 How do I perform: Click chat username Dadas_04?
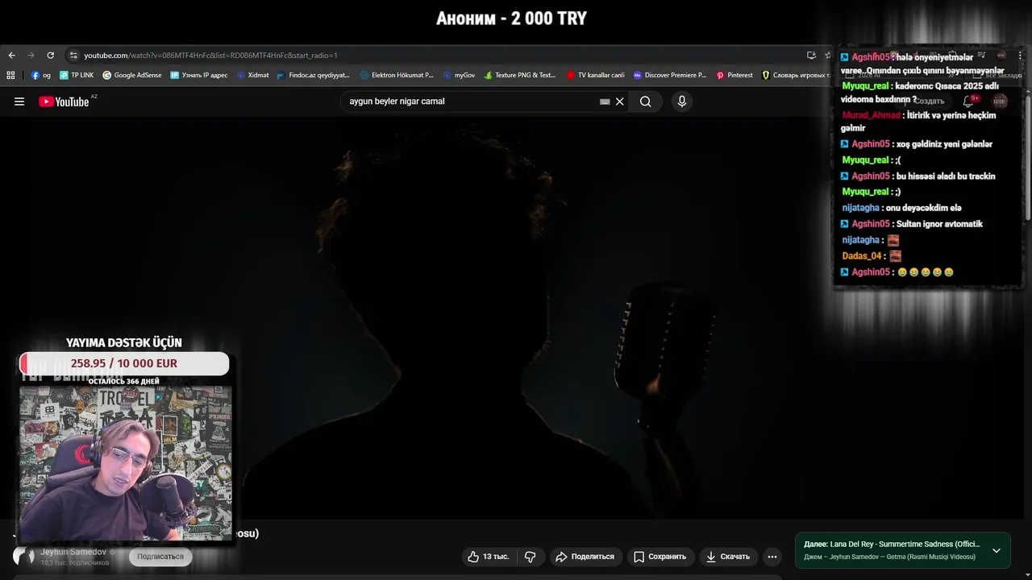click(861, 256)
